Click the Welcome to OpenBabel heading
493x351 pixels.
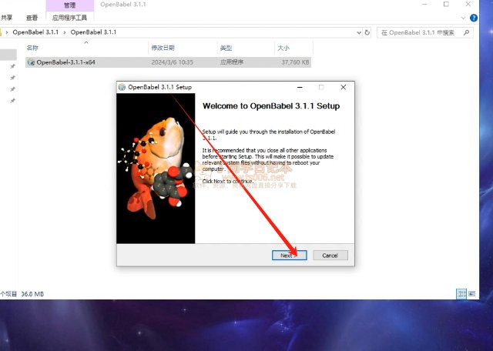[x=271, y=106]
